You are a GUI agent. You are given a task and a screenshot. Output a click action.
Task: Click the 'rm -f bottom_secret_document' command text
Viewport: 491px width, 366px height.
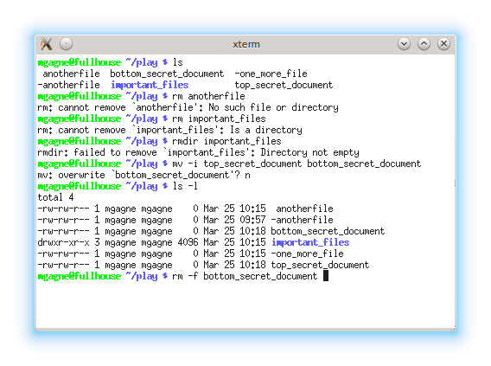(245, 276)
